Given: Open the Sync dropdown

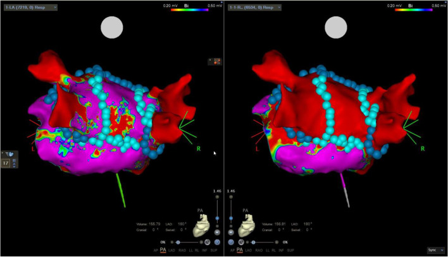Looking at the screenshot, I should click(x=436, y=250).
